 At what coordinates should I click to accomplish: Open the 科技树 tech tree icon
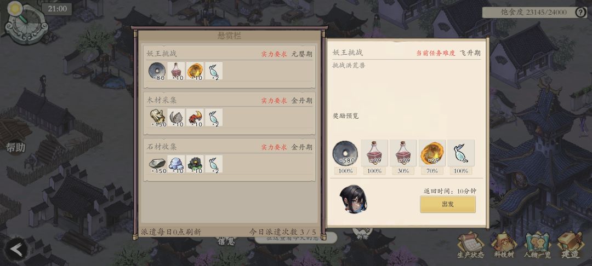504,245
